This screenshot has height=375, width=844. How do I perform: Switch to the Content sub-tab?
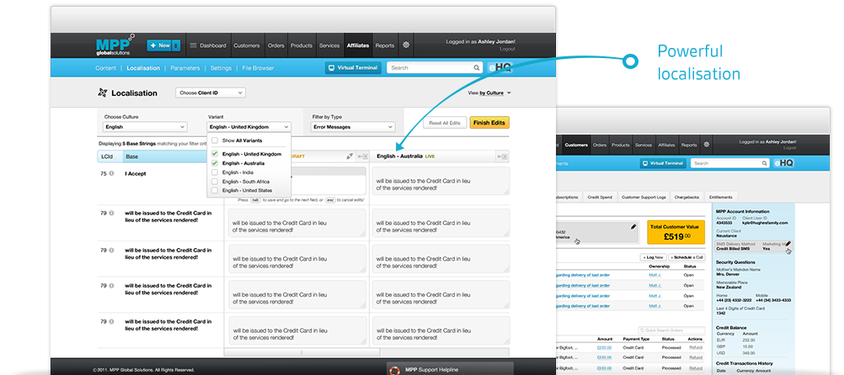pos(105,68)
